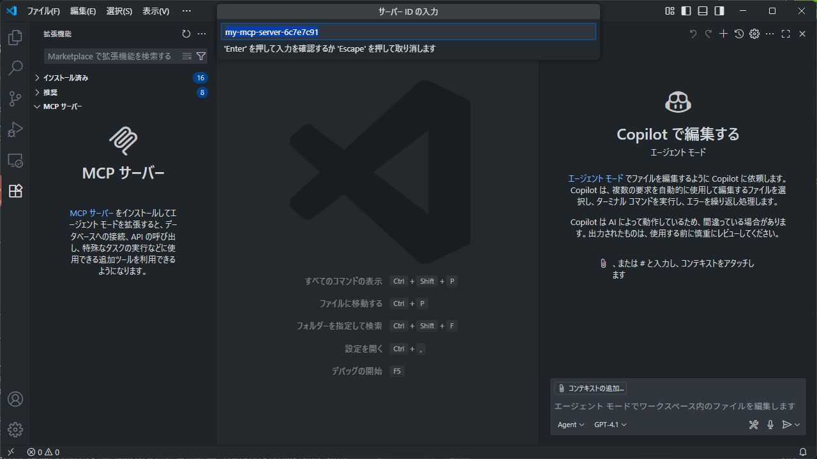Start a new chat with plus icon
The height and width of the screenshot is (459, 817).
[x=723, y=34]
